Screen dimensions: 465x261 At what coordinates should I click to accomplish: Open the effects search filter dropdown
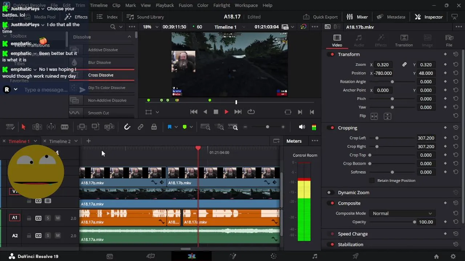point(121,27)
